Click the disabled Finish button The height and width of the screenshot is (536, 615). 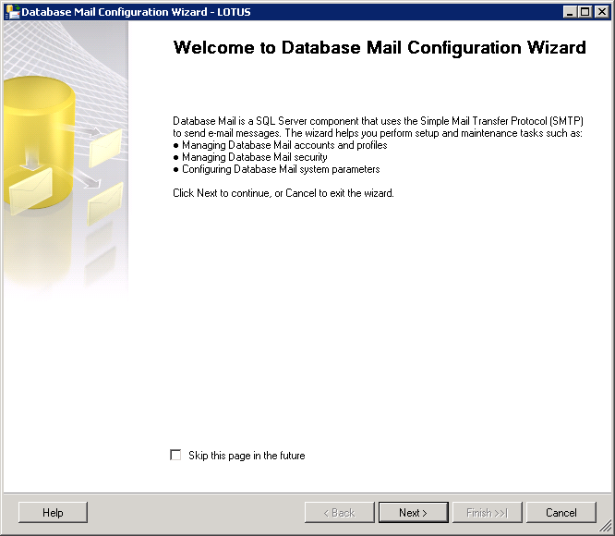coord(488,513)
